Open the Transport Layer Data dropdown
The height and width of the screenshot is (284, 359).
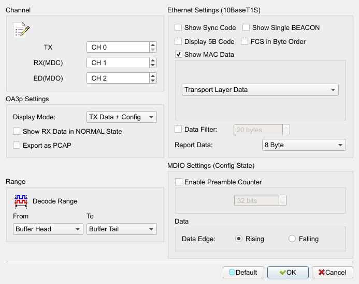pyautogui.click(x=260, y=90)
